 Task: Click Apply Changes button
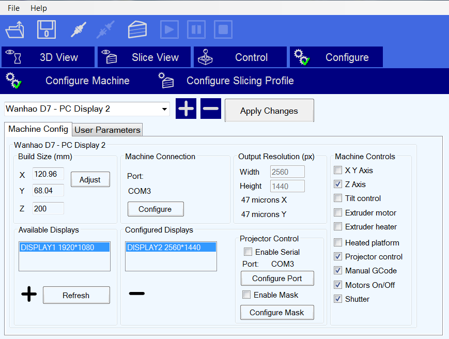[x=269, y=111]
